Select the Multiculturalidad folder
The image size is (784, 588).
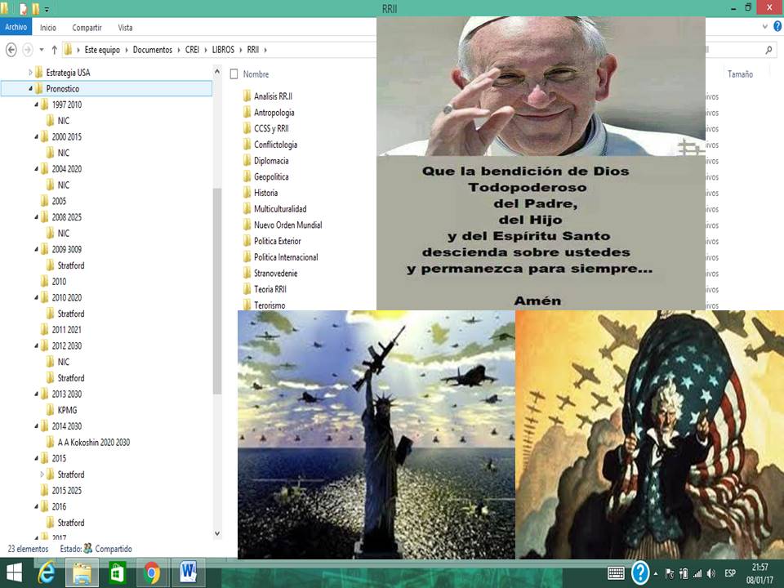(280, 208)
